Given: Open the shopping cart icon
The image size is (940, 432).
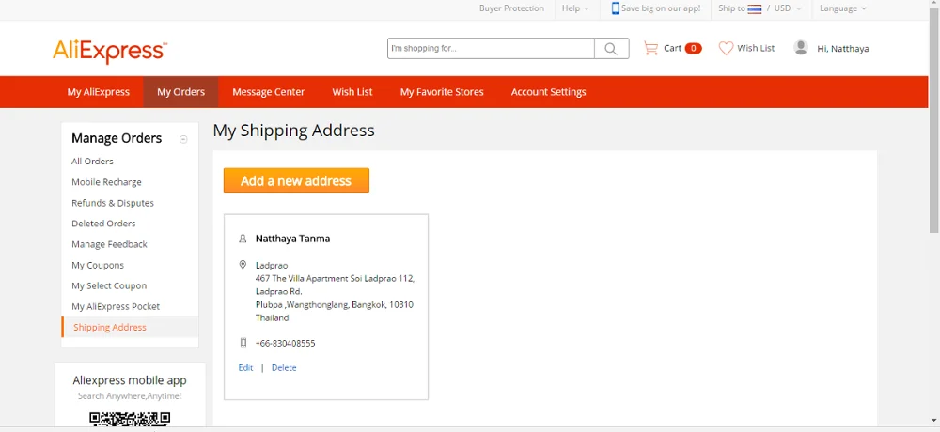Looking at the screenshot, I should click(650, 48).
